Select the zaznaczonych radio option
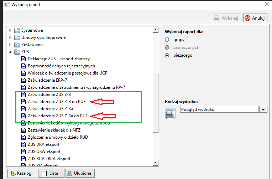 [x=167, y=47]
